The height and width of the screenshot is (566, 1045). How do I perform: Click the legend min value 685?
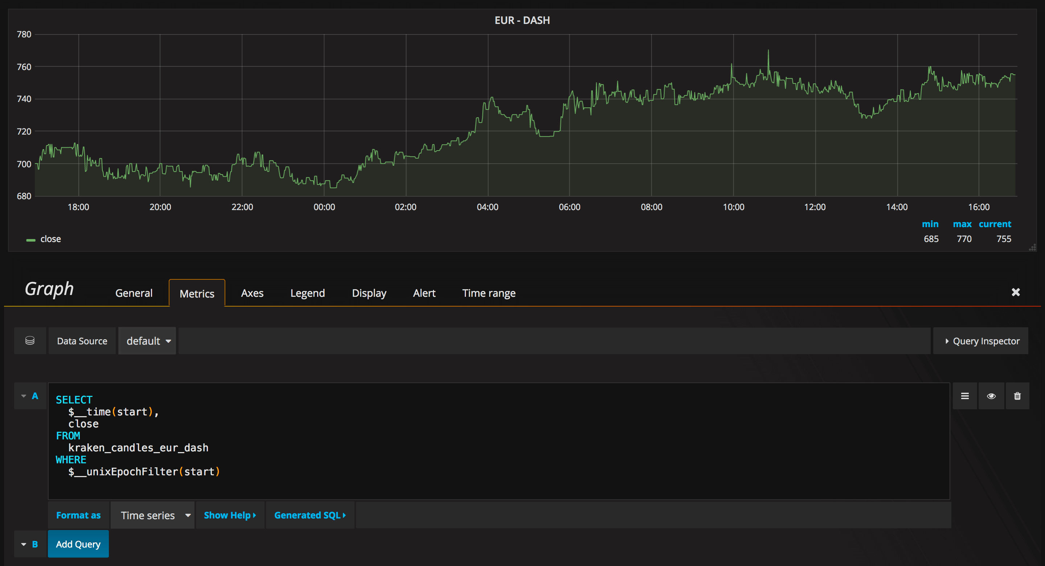click(x=931, y=239)
